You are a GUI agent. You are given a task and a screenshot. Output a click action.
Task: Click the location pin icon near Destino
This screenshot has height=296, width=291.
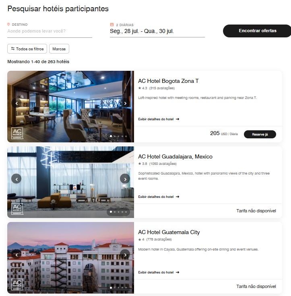point(8,25)
